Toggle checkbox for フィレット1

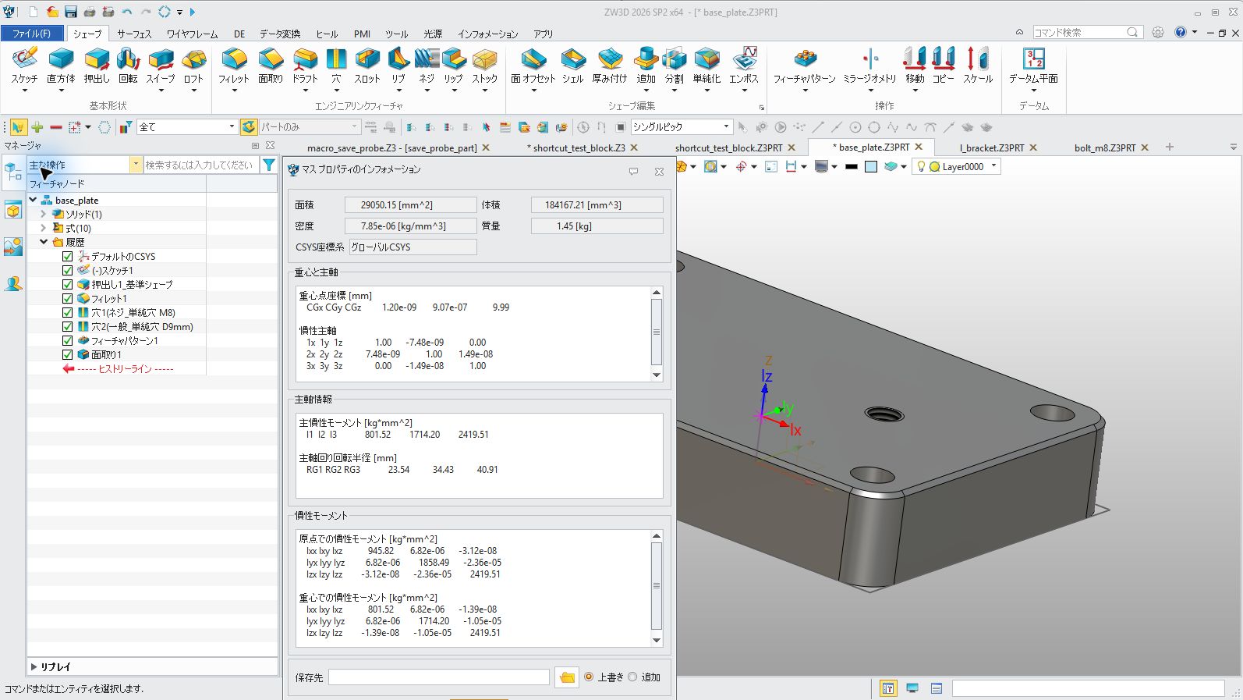pyautogui.click(x=68, y=298)
